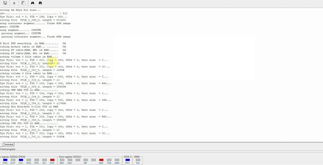The width and height of the screenshot is (323, 165).
Task: Click the red ERR status indicator
Action: tap(52, 160)
